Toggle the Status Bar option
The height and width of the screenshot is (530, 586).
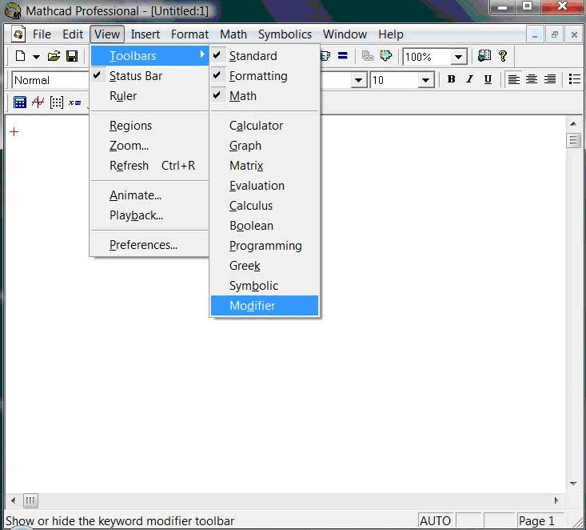pos(149,76)
